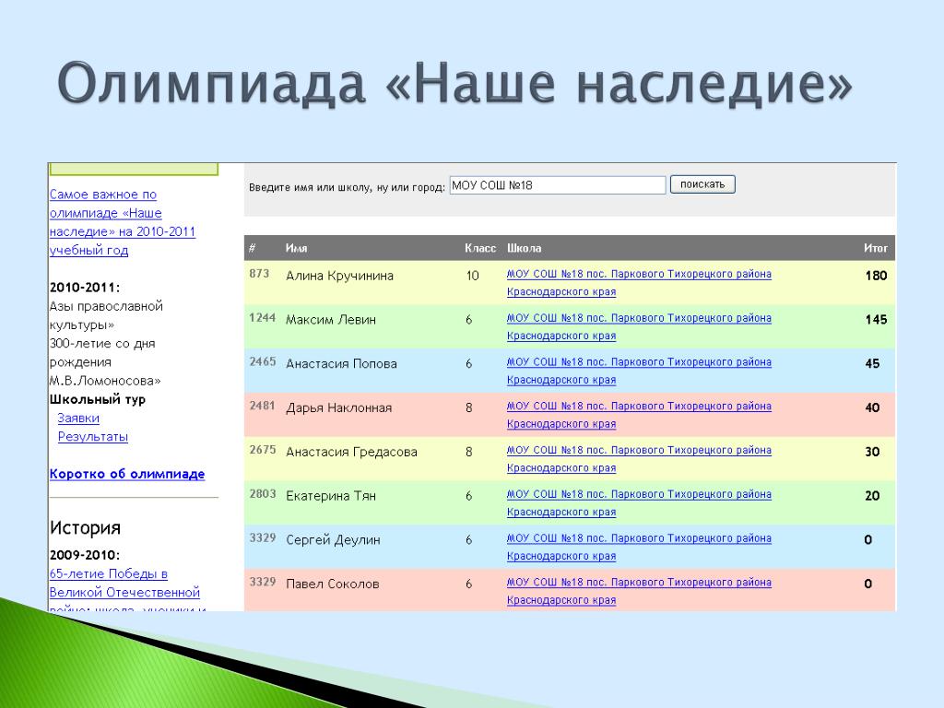Image resolution: width=944 pixels, height=708 pixels.
Task: Click rank number 2675
Action: [x=263, y=449]
